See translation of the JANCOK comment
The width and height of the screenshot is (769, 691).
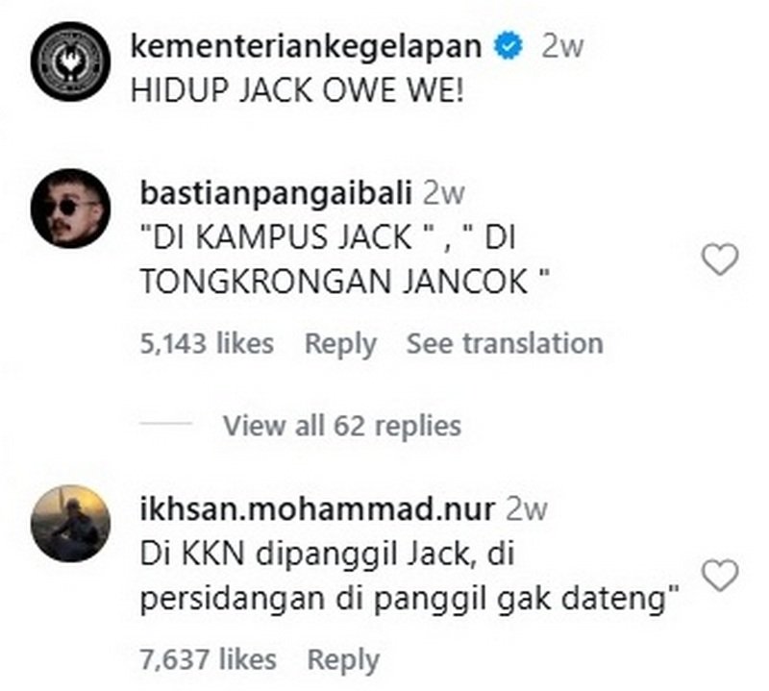coord(505,343)
